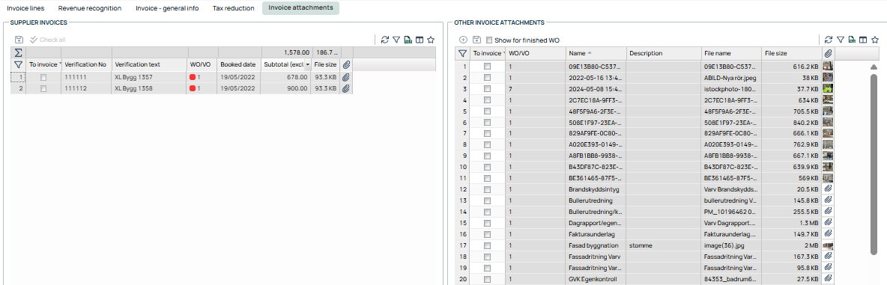This screenshot has width=887, height=285.
Task: Tick To invoice for 09E13B80-C537 attachment
Action: tap(487, 67)
